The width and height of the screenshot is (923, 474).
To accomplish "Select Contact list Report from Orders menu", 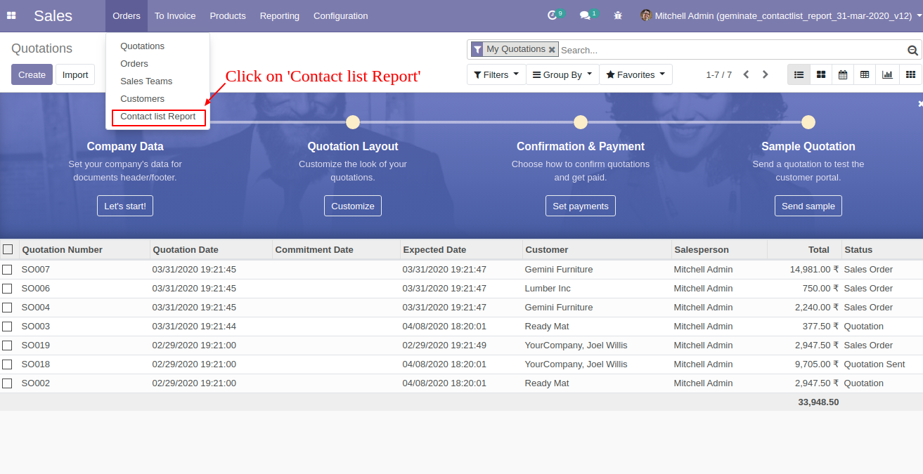I will click(158, 117).
